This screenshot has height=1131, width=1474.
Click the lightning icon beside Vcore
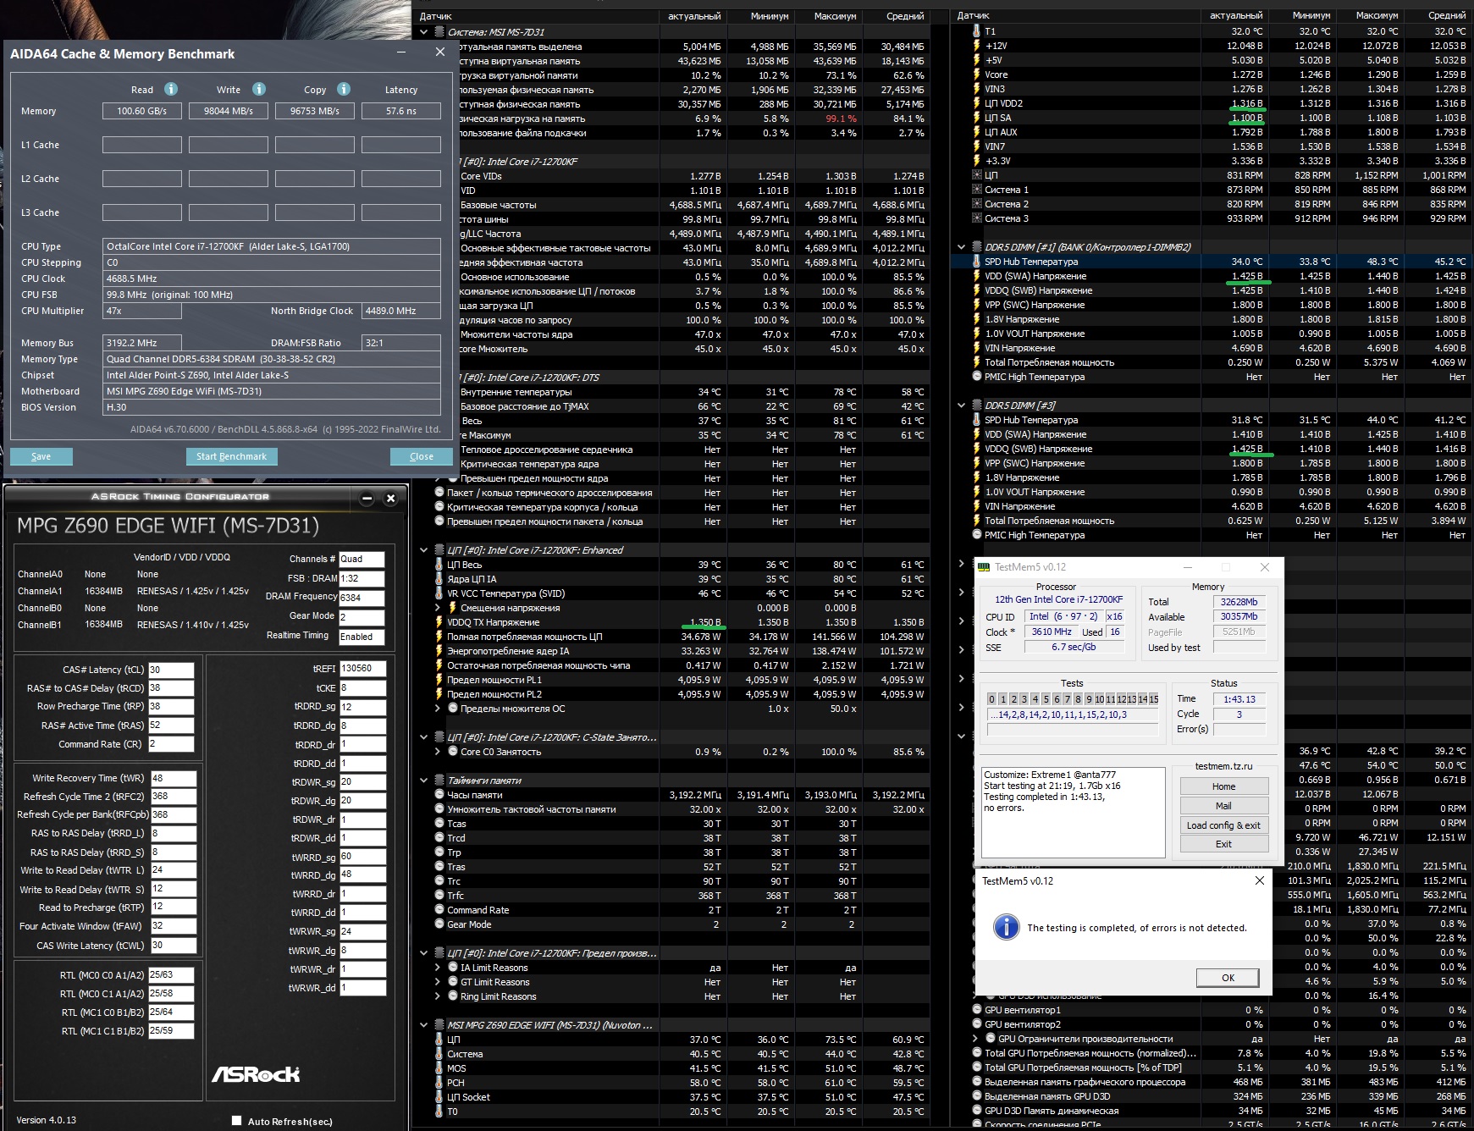click(x=977, y=74)
